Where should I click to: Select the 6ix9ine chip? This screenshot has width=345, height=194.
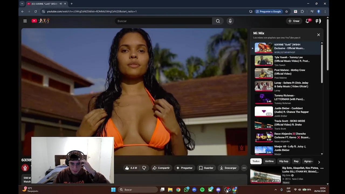click(269, 161)
